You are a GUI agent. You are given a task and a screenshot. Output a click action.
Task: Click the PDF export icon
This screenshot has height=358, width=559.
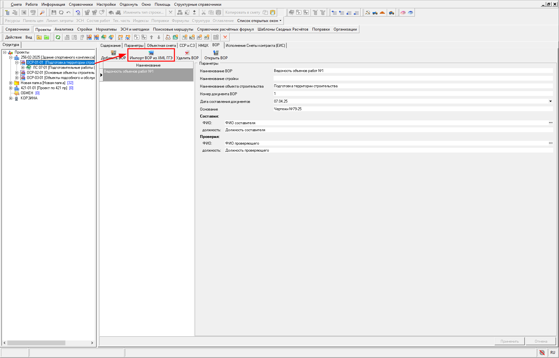click(33, 12)
